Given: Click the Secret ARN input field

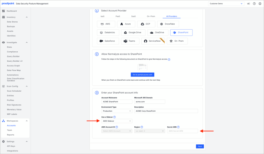Looking at the screenshot, I should tap(183, 131).
